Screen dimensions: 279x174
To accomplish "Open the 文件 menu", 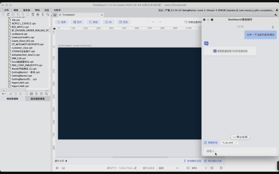I will [x=6, y=10].
